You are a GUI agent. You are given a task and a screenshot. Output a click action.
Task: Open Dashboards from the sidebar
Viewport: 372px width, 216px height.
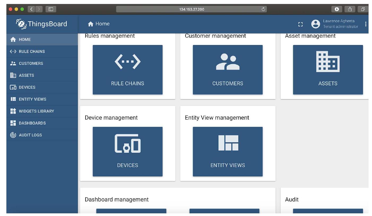pyautogui.click(x=32, y=123)
